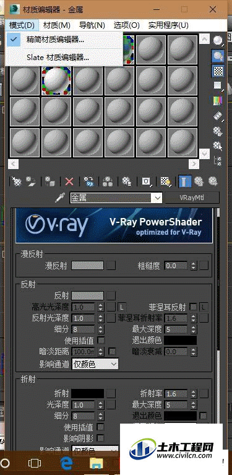Open 影响通道 仅颜色 dropdown under 反射
The width and height of the screenshot is (232, 475).
click(95, 364)
